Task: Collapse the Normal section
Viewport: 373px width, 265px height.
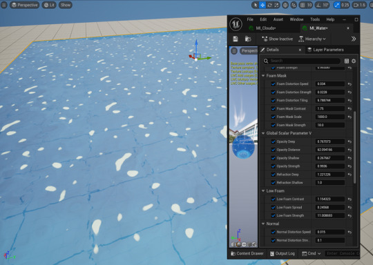Action: point(263,224)
